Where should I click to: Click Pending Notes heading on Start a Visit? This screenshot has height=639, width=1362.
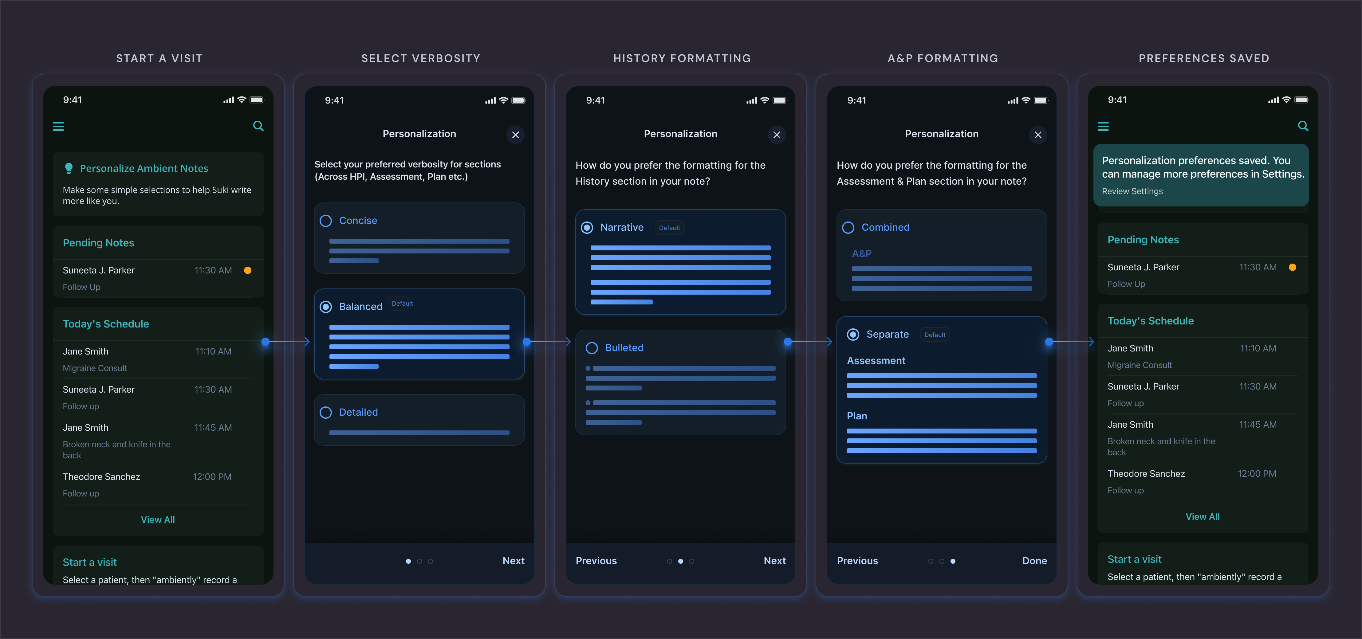98,243
